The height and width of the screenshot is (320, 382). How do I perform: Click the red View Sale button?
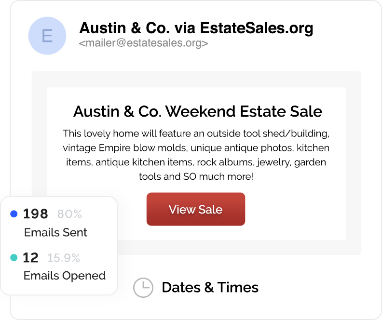pos(196,209)
